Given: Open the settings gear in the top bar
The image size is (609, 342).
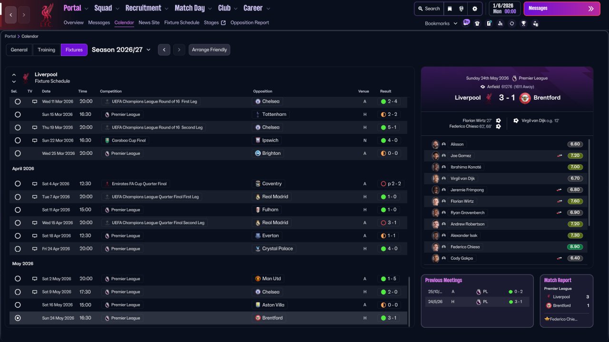Looking at the screenshot, I should 474,9.
